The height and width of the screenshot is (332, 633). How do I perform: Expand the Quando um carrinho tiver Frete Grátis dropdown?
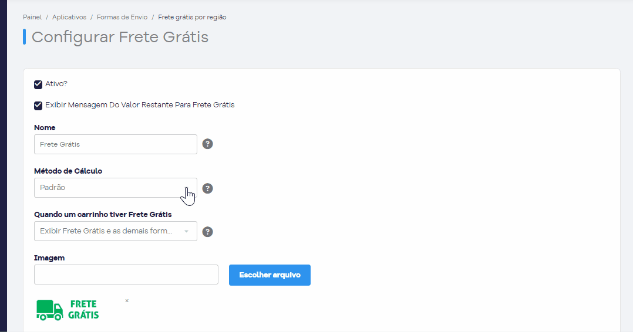(116, 231)
